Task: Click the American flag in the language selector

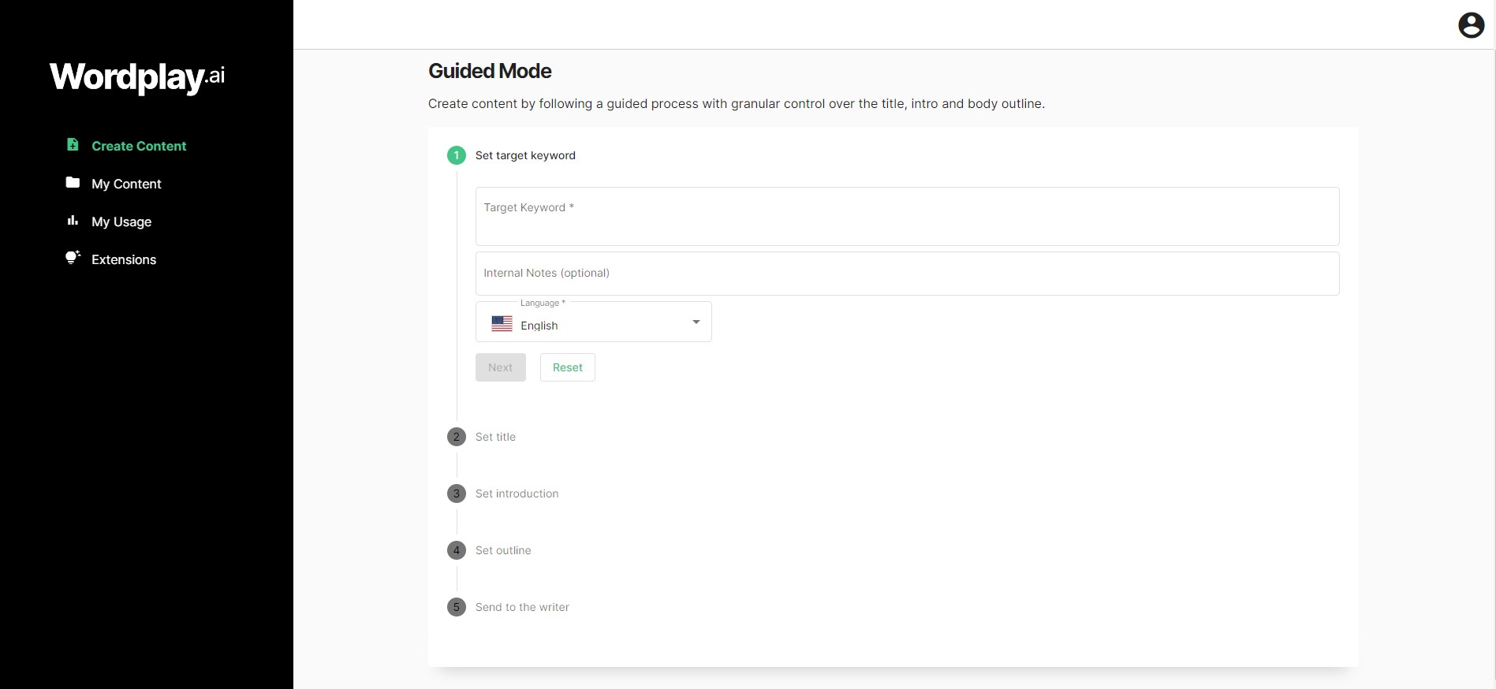Action: [x=502, y=323]
